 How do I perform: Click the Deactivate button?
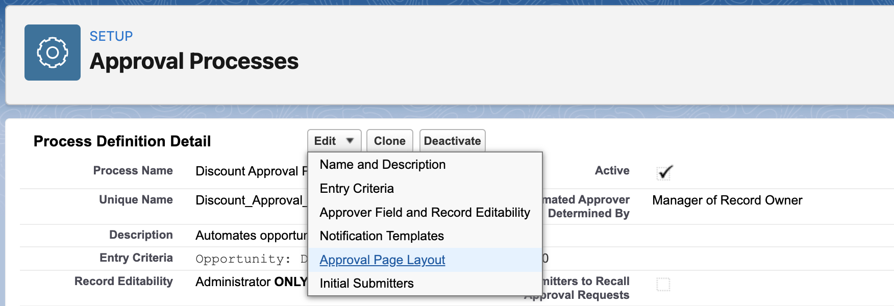point(452,140)
